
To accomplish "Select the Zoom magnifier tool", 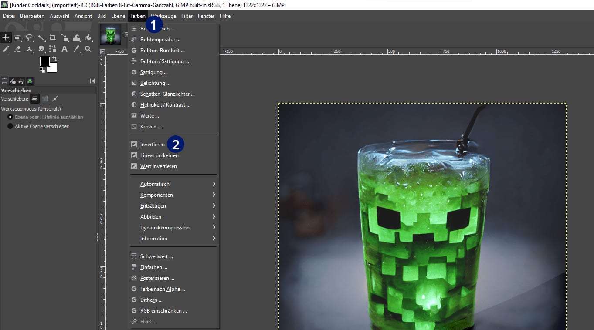I will (88, 49).
